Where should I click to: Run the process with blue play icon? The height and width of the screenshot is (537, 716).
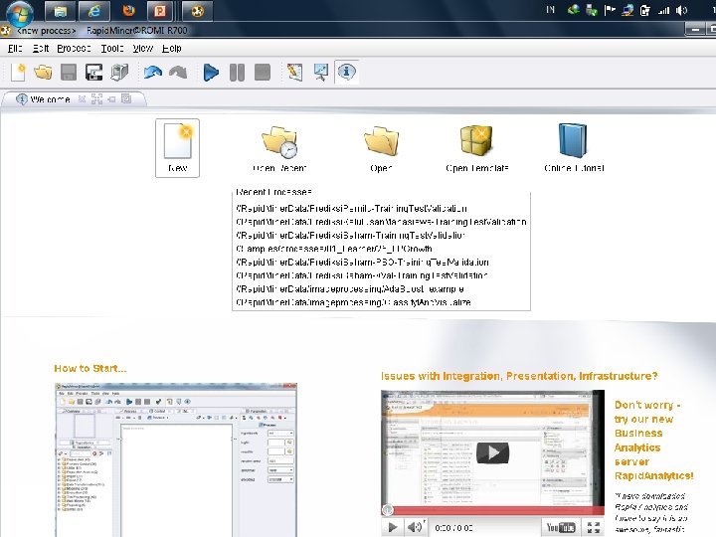(211, 73)
